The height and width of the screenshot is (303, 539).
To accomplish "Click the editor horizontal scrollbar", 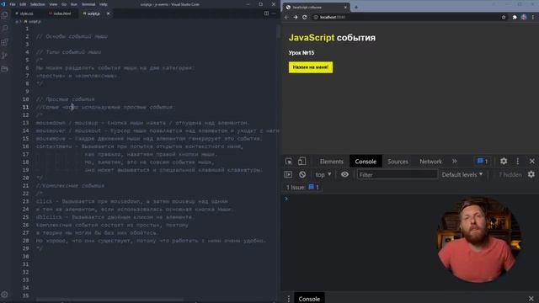I will click(110, 300).
